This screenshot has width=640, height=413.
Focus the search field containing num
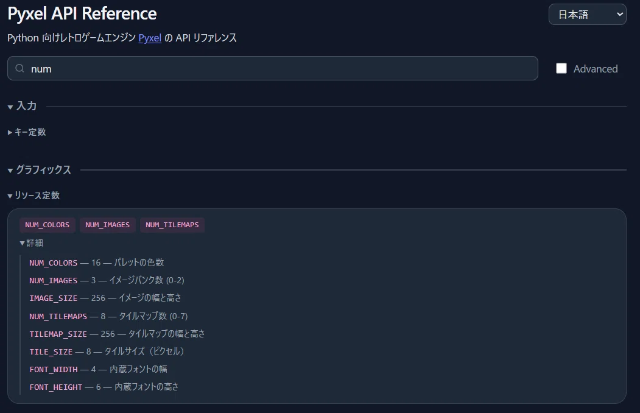pyautogui.click(x=273, y=68)
